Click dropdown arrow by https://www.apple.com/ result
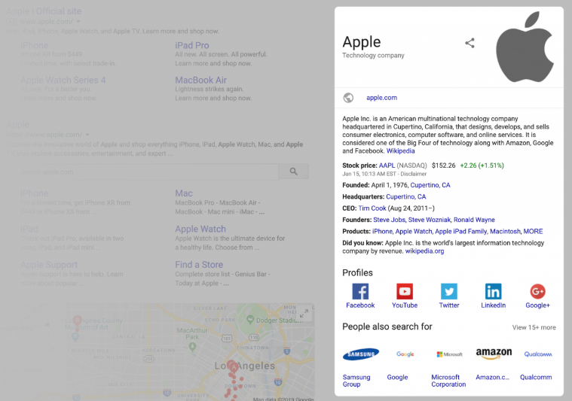The width and height of the screenshot is (572, 401). click(x=87, y=135)
